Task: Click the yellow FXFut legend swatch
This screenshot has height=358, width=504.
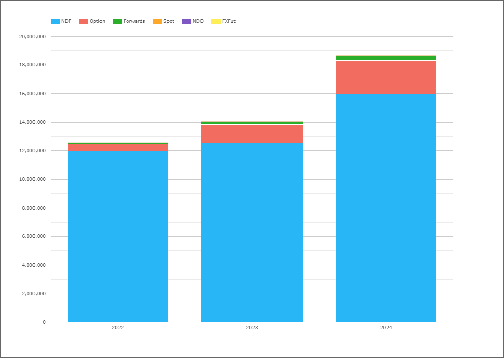Action: tap(216, 21)
